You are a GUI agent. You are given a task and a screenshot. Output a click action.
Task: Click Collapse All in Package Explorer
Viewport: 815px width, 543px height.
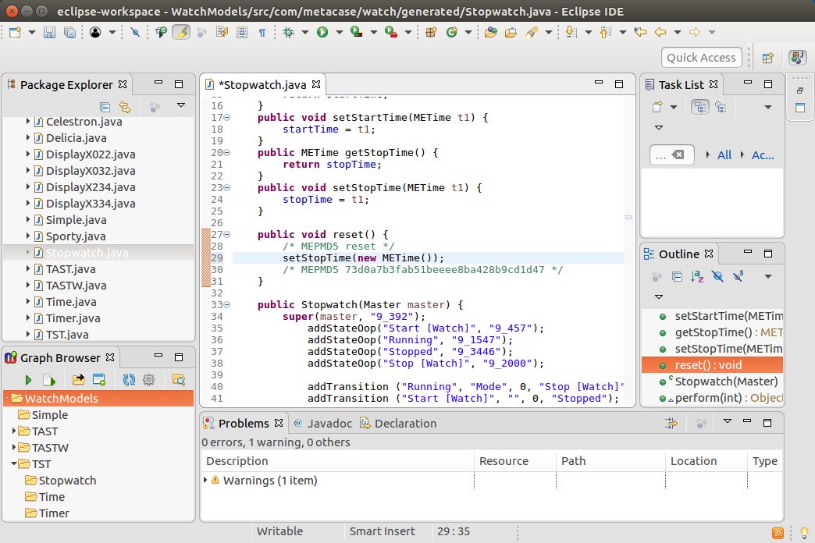point(105,107)
